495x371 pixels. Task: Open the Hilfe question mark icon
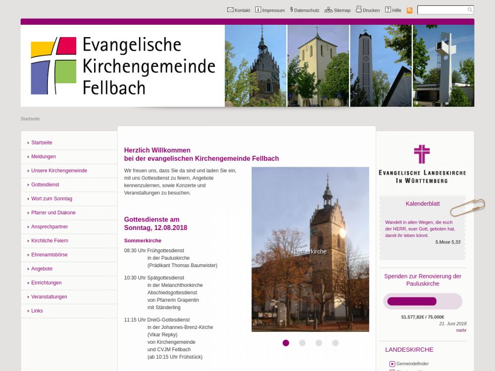tap(388, 10)
